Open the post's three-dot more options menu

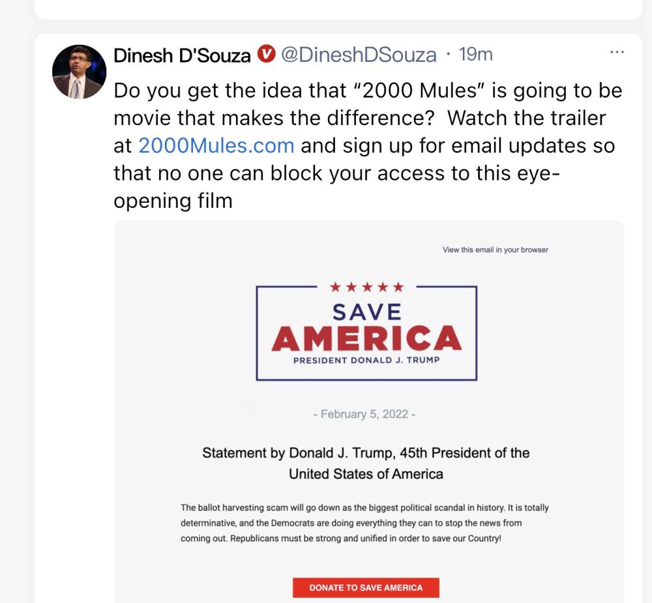tap(616, 52)
